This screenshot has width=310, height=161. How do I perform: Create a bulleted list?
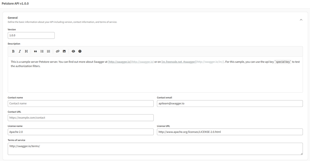point(42,51)
